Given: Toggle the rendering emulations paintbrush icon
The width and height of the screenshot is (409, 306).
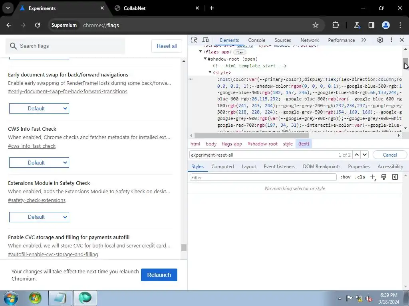Looking at the screenshot, I should click(384, 177).
